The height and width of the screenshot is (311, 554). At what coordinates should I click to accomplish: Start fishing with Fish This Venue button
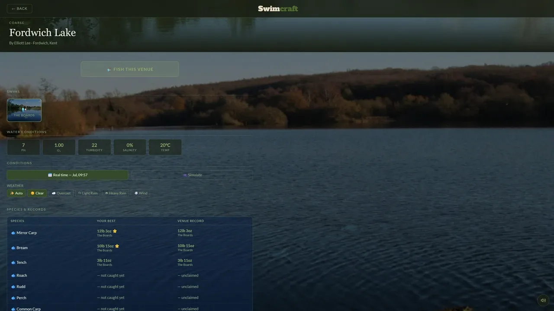[x=129, y=69]
